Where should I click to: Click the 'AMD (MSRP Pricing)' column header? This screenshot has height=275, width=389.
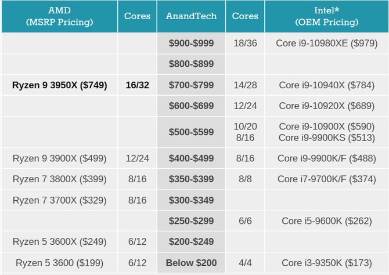pos(60,16)
